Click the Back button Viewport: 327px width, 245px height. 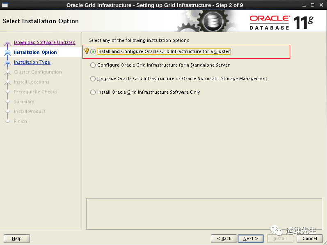point(224,238)
